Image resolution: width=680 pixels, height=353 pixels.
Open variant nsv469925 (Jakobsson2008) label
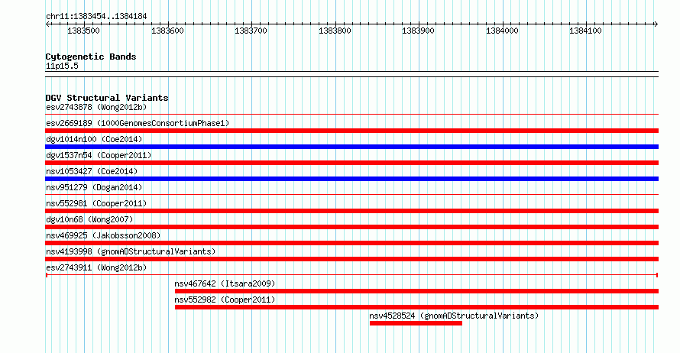103,235
